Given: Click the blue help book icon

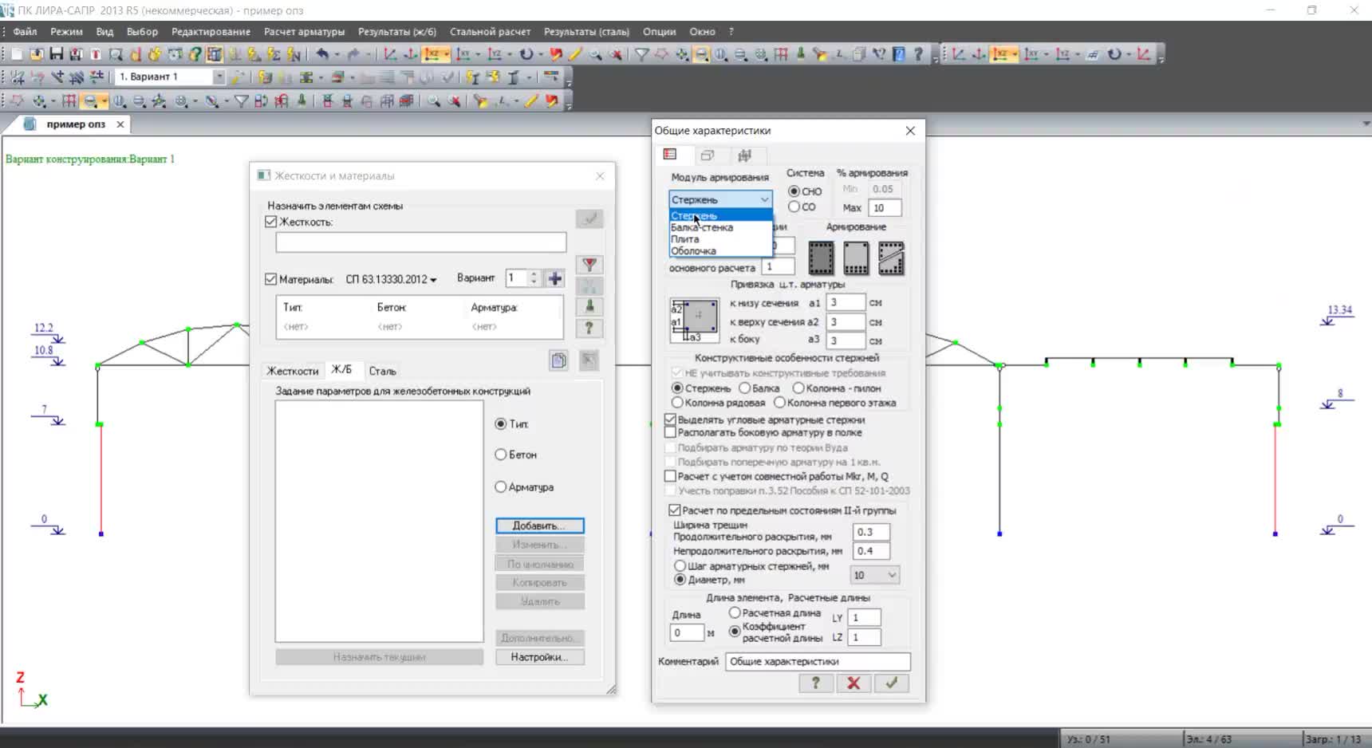Looking at the screenshot, I should [x=899, y=54].
